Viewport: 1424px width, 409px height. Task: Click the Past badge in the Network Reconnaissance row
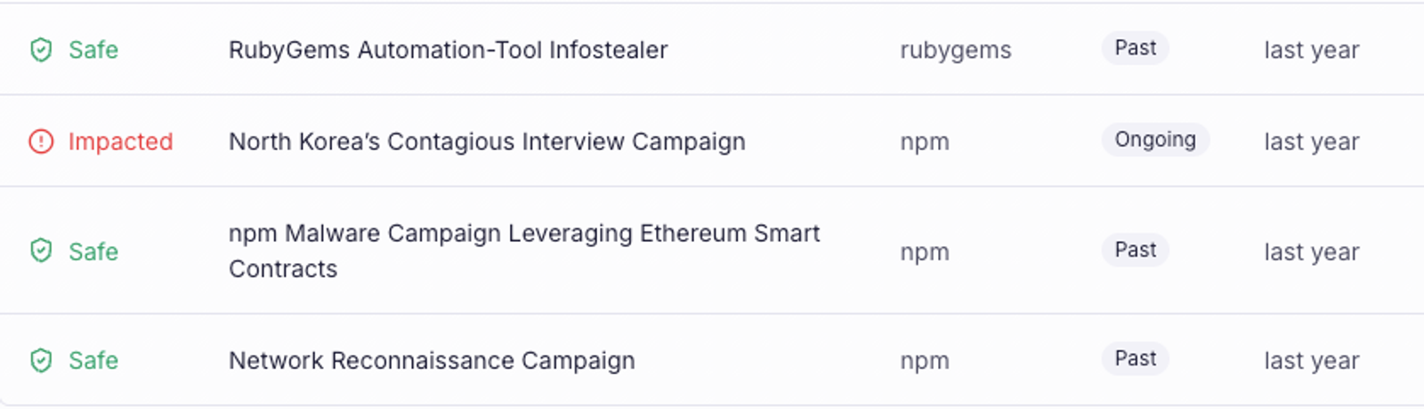[x=1135, y=358]
